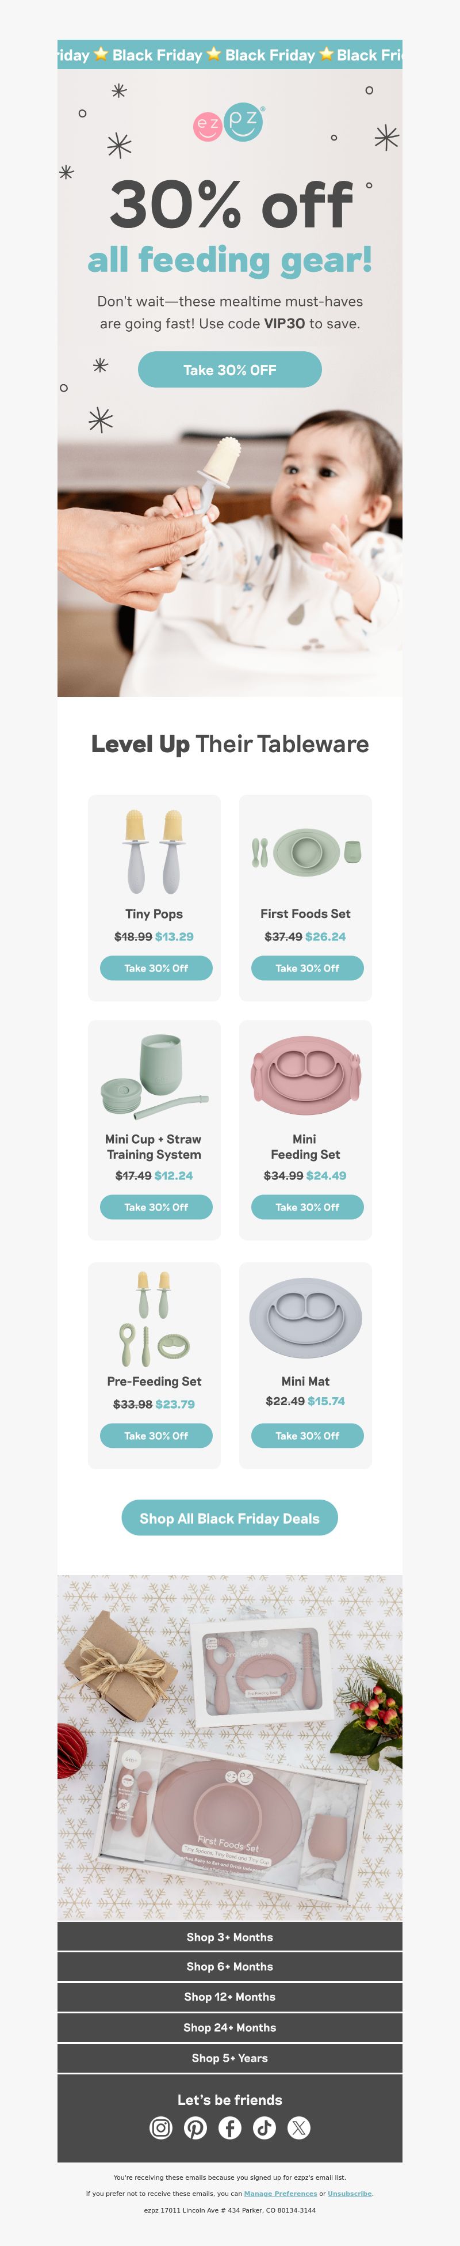
Task: Open the Manage Preferences link
Action: point(281,2193)
